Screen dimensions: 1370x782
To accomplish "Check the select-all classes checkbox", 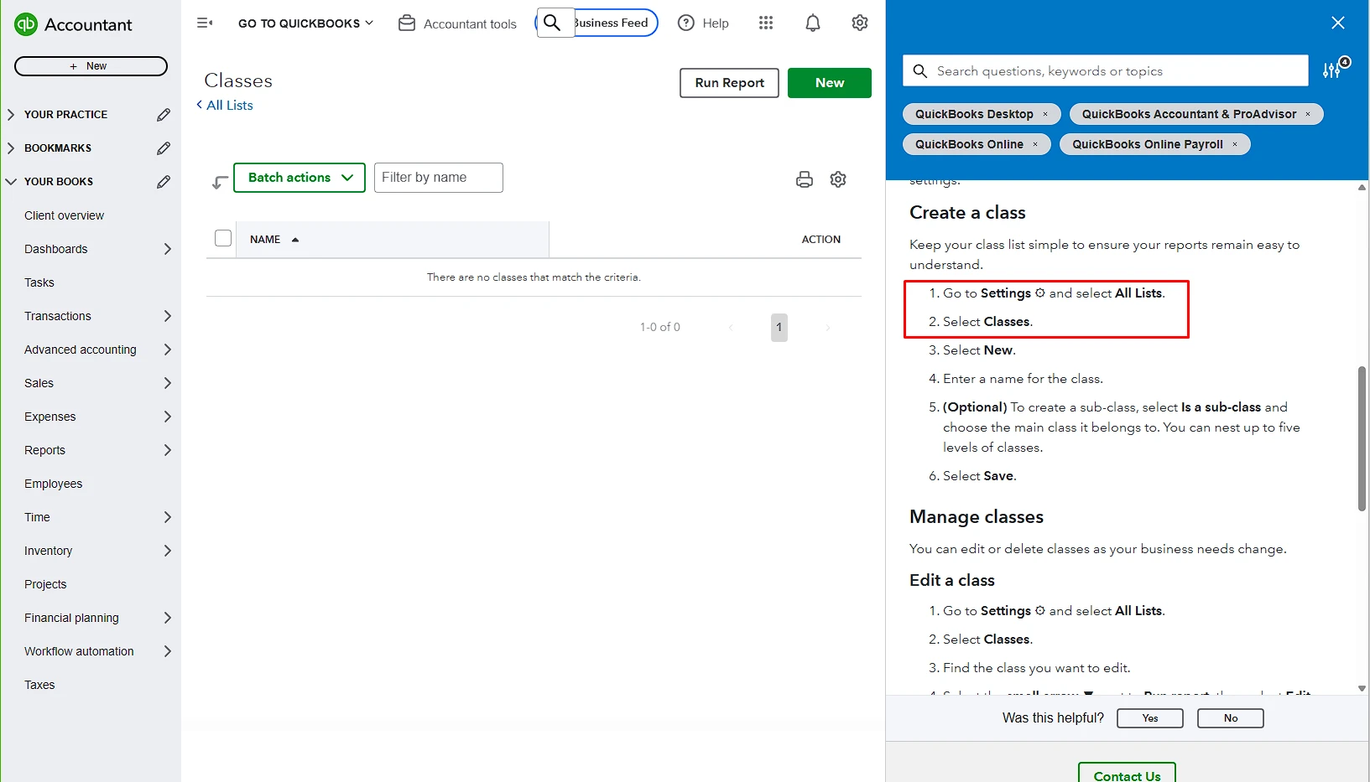I will point(222,238).
